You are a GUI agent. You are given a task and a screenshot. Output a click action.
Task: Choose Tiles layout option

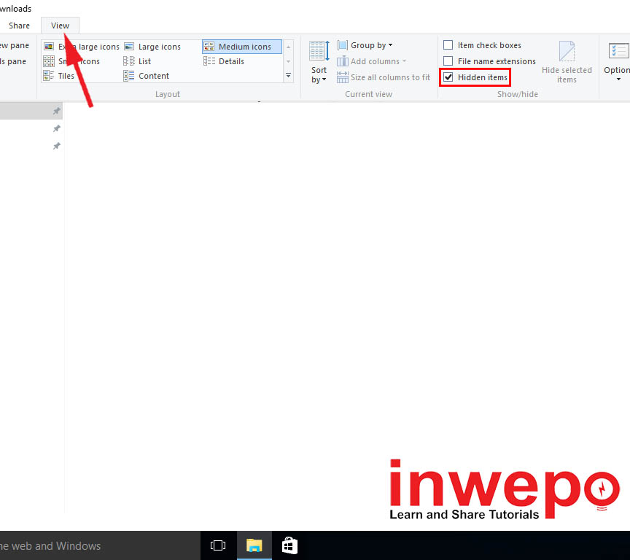point(59,76)
